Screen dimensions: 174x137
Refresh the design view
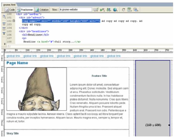(x=123, y=10)
